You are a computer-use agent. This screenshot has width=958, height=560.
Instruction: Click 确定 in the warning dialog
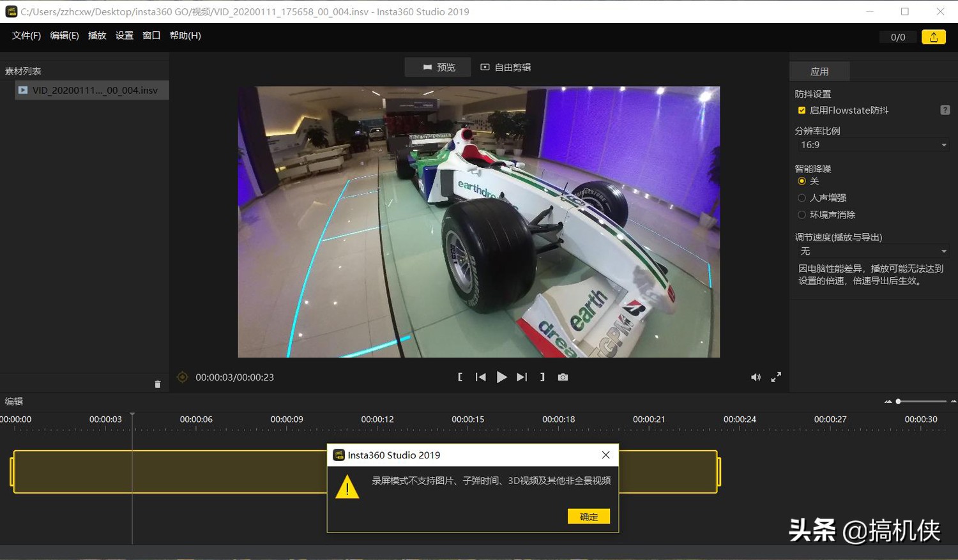[x=588, y=517]
